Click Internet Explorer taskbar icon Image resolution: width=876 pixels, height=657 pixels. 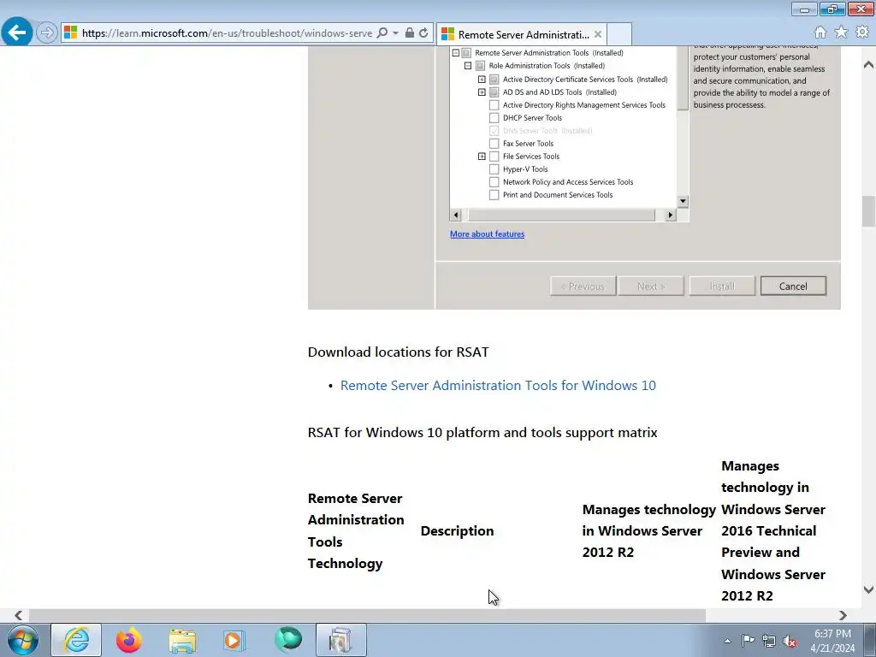click(76, 640)
